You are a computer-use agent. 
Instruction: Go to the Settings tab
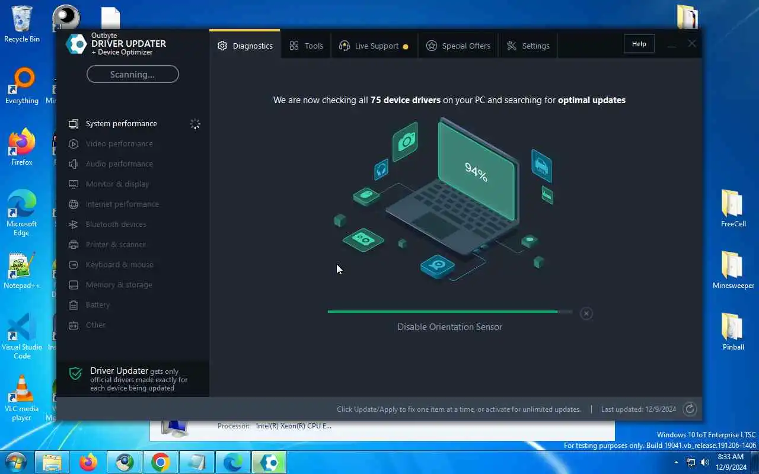coord(528,46)
